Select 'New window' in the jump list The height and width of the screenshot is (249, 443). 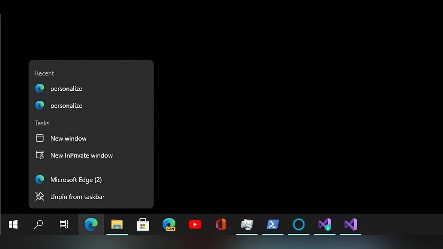click(x=68, y=138)
